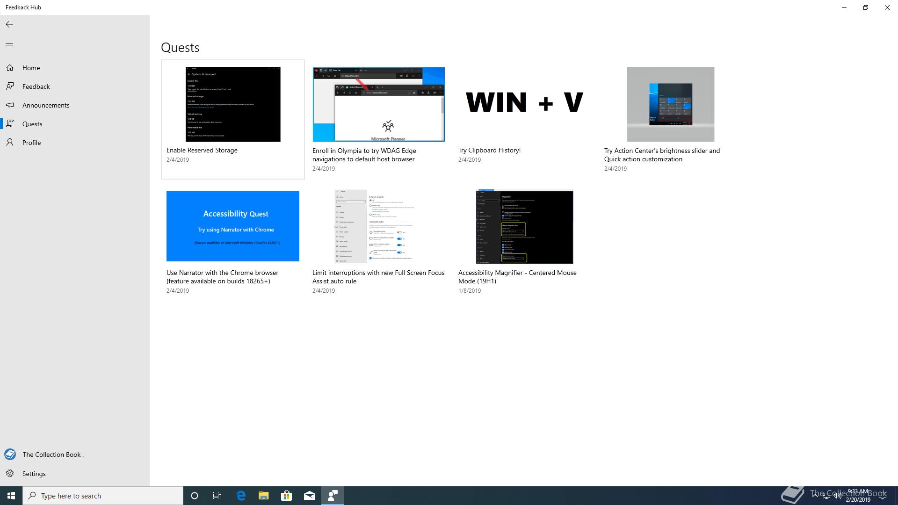Click the taskbar search box
898x505 pixels.
click(103, 496)
